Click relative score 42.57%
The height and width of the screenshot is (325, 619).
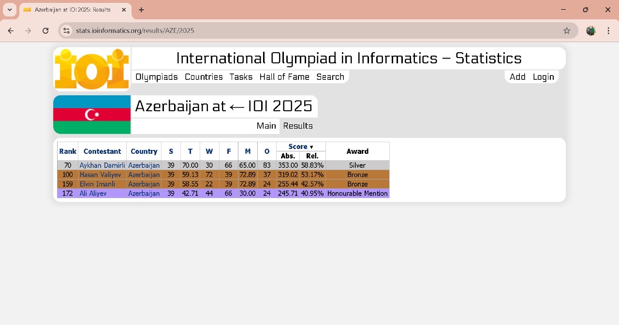[x=312, y=184]
